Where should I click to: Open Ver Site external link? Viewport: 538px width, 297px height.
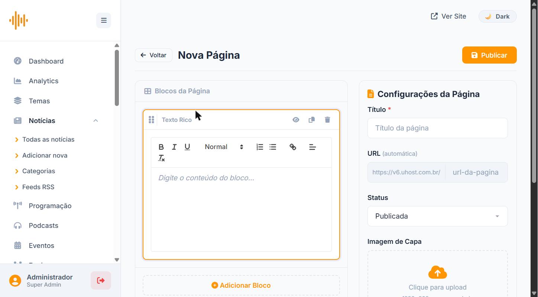448,16
